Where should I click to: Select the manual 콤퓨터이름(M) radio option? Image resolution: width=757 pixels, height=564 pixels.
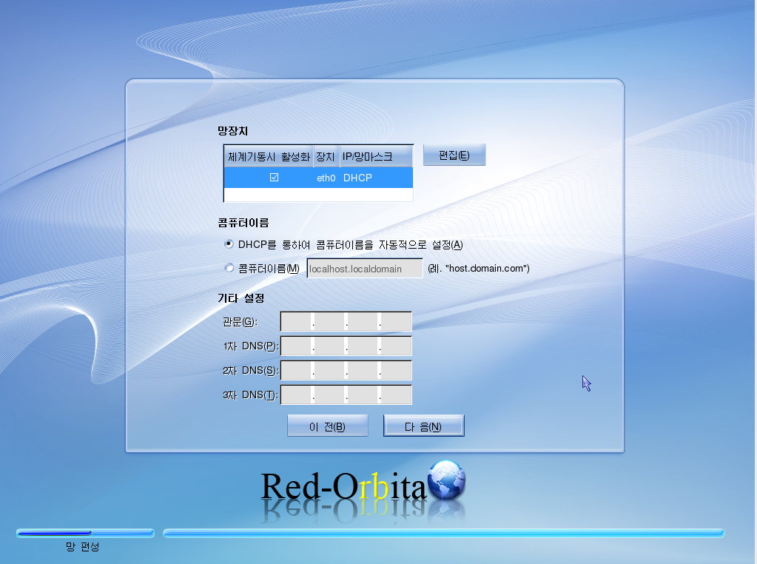pos(229,268)
